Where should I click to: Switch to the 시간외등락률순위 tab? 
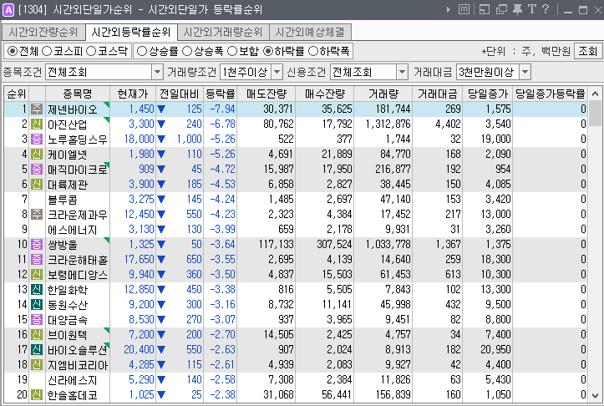pos(131,32)
